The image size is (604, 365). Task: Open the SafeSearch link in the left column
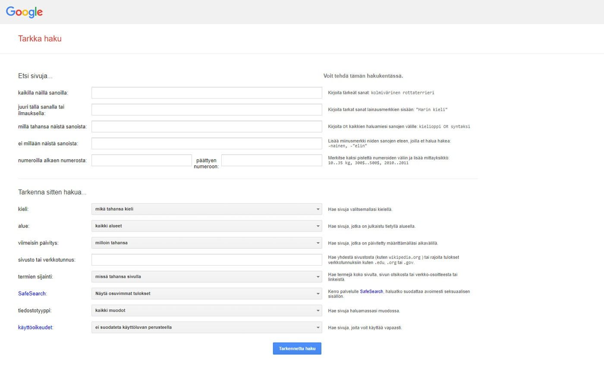(31, 293)
